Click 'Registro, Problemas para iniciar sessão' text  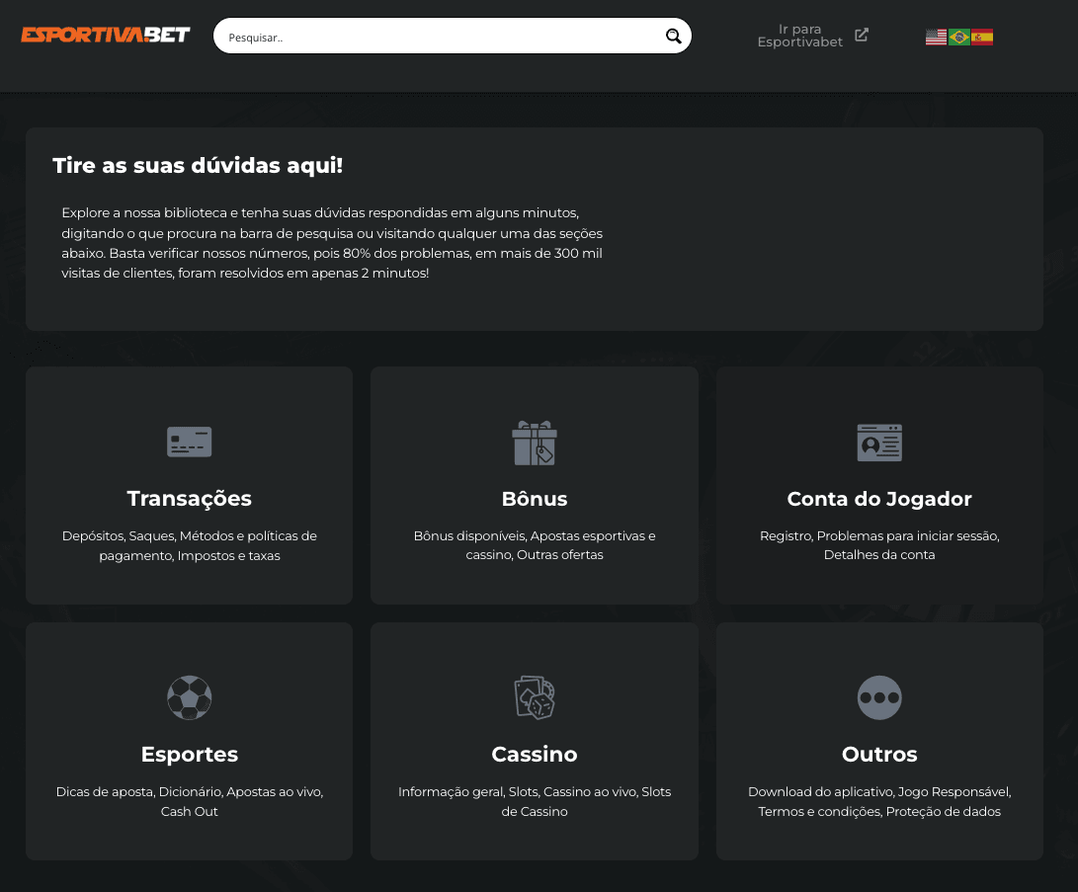879,545
